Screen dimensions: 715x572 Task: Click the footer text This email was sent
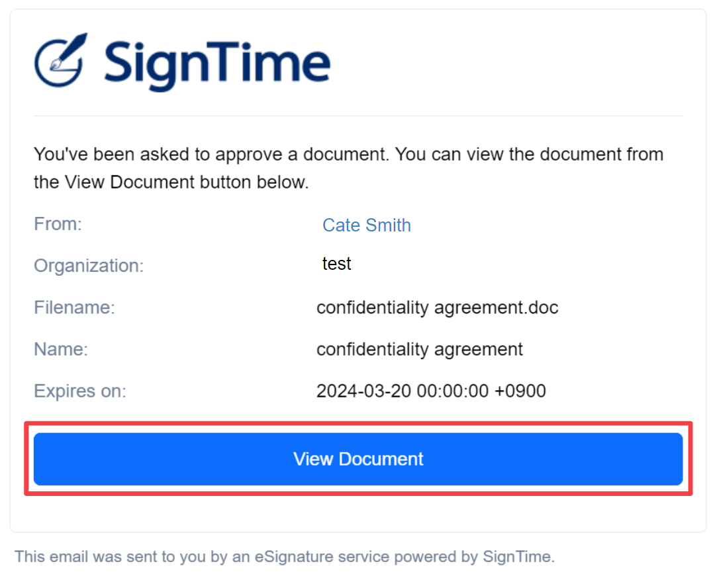point(285,557)
